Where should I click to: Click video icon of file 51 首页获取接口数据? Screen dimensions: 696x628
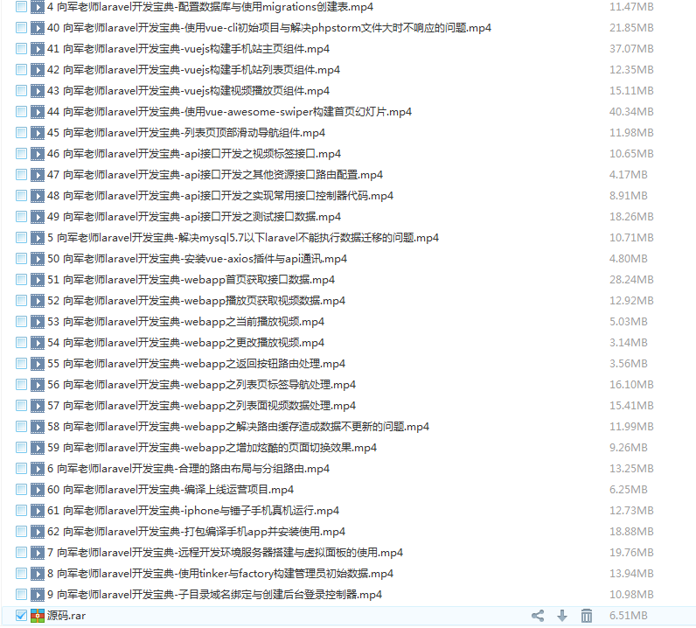[38, 280]
